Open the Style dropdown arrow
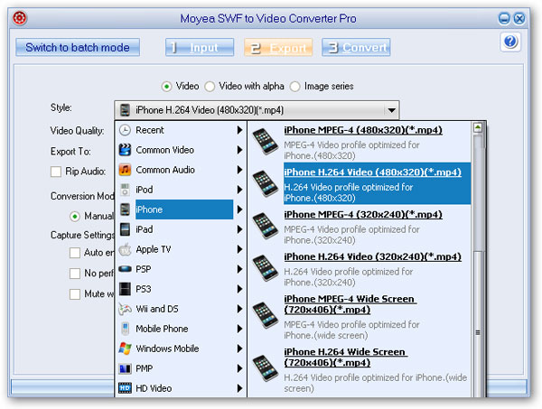This screenshot has width=542, height=409. [392, 110]
